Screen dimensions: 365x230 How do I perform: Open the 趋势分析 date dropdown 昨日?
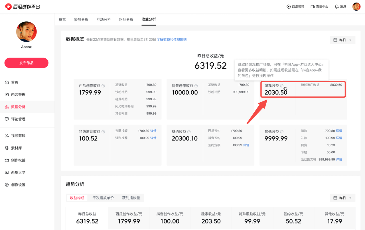tap(342, 198)
